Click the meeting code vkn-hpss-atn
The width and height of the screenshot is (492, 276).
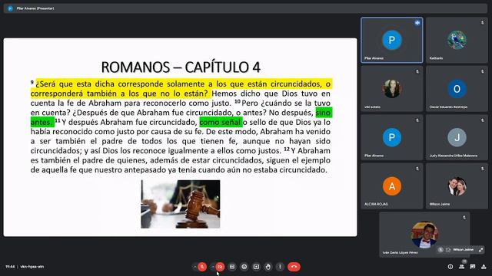pyautogui.click(x=32, y=267)
